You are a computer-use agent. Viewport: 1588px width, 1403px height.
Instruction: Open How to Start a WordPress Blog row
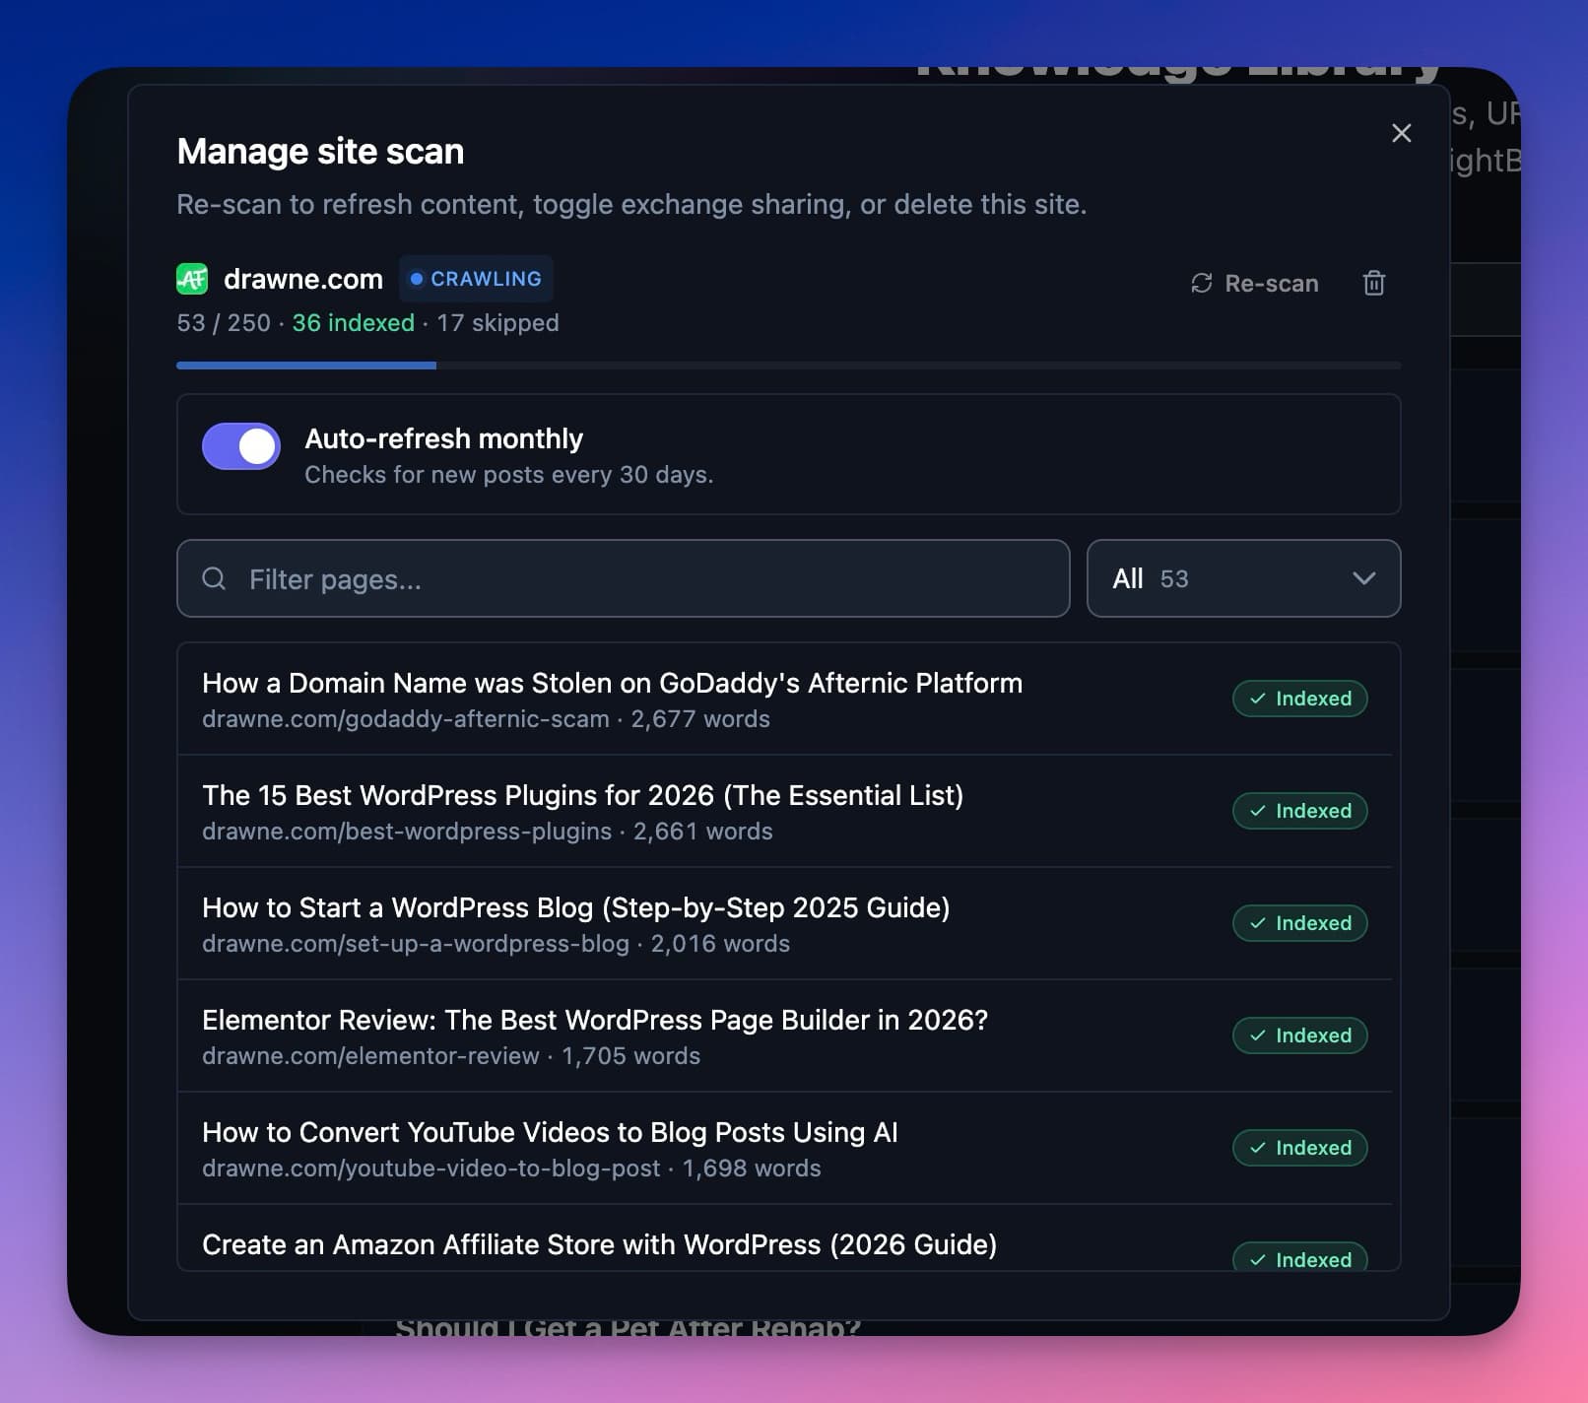coord(575,908)
